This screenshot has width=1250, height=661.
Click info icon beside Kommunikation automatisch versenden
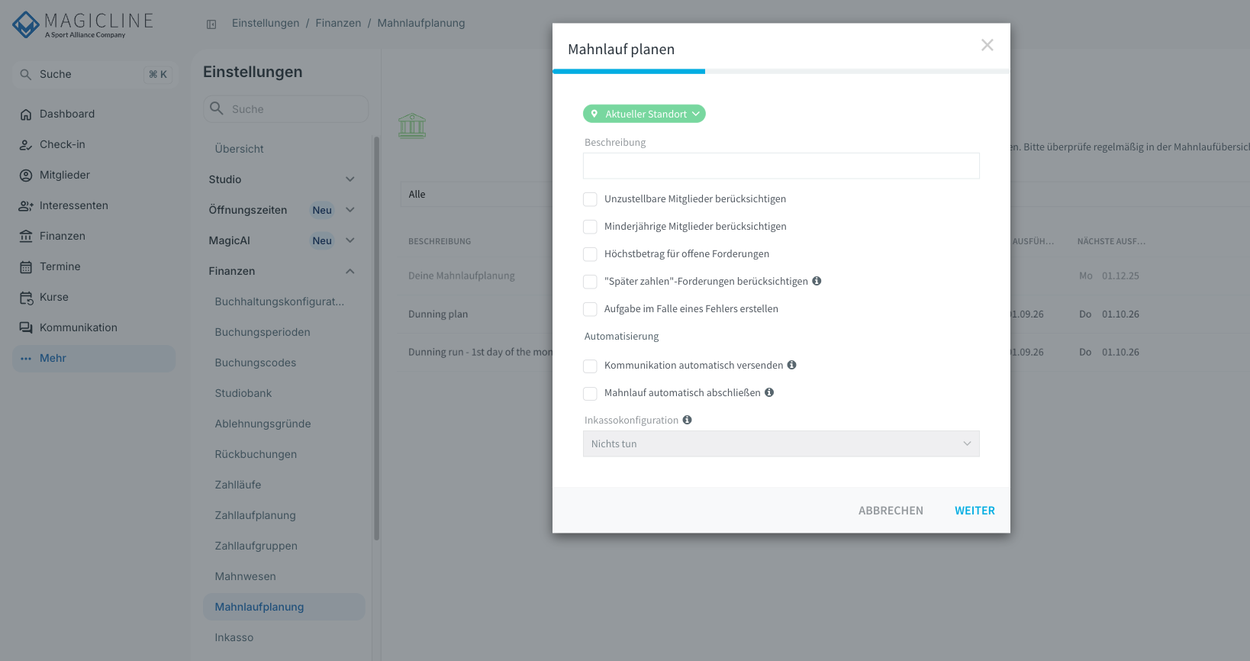pyautogui.click(x=792, y=365)
